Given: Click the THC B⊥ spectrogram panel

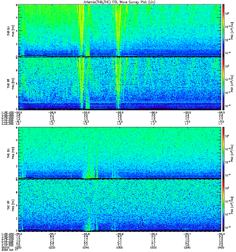Looking at the screenshot, I should (120, 153).
